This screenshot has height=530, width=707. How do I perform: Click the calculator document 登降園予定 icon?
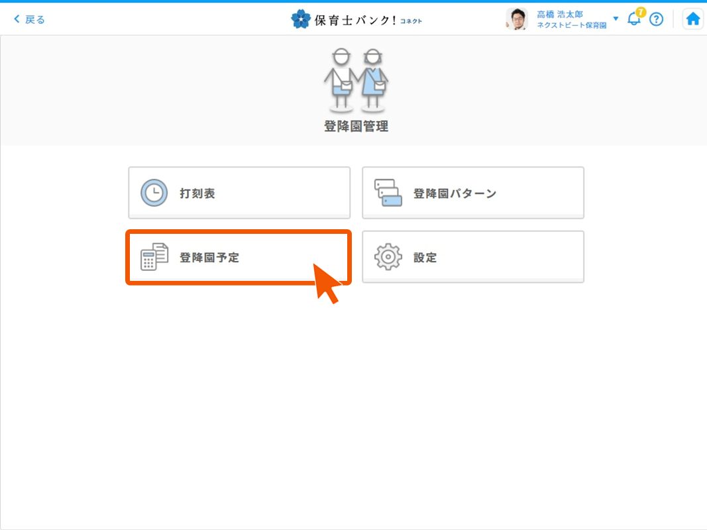click(154, 257)
